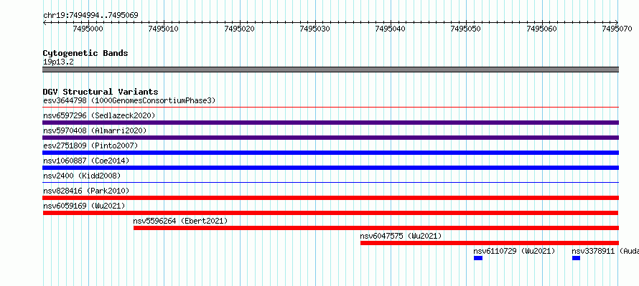Click ruler position 7495060
This screenshot has width=639, height=286.
542,29
